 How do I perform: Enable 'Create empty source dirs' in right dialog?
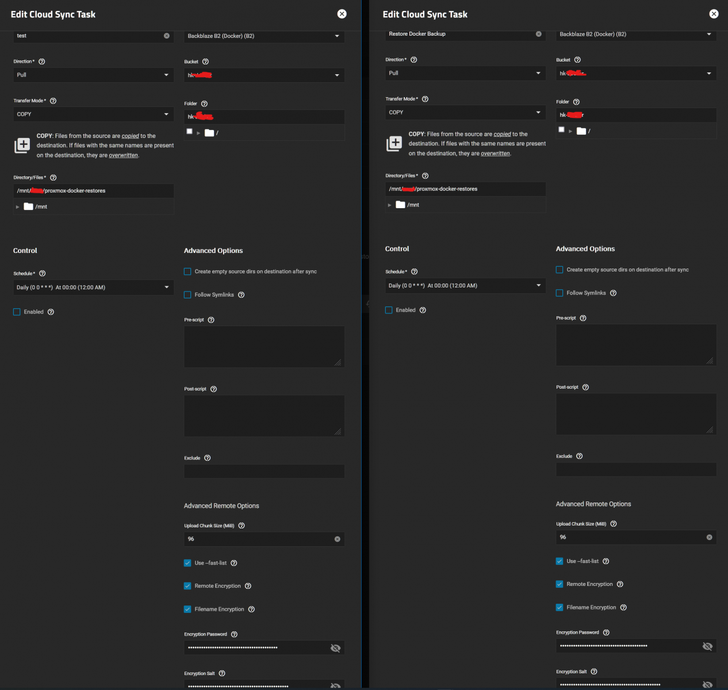click(x=560, y=270)
